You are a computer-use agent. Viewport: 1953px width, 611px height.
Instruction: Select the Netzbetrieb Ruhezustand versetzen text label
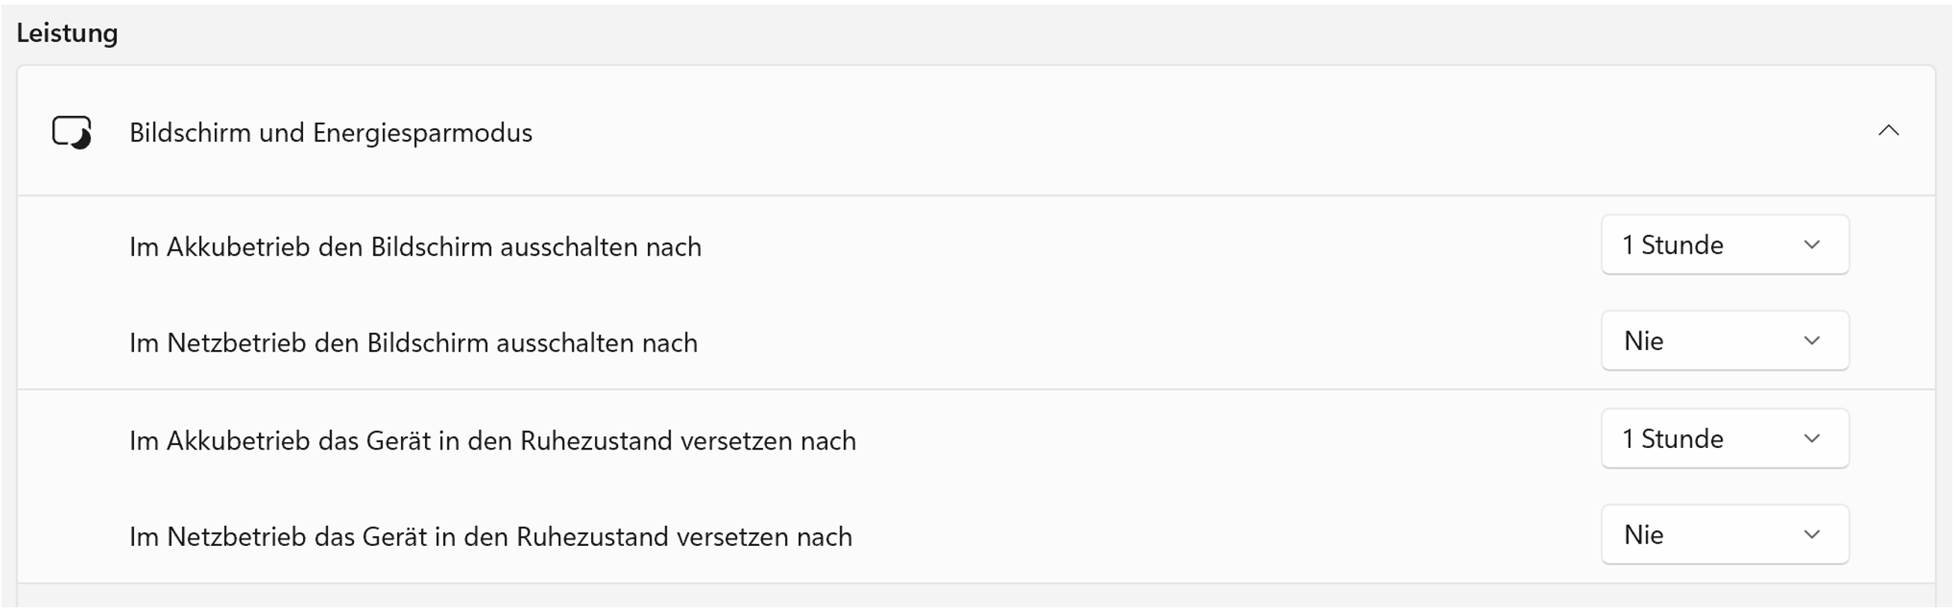pos(491,538)
